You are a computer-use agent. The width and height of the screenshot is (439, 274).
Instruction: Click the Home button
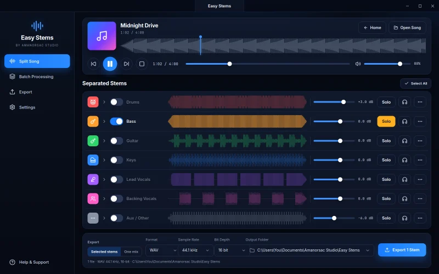point(372,28)
